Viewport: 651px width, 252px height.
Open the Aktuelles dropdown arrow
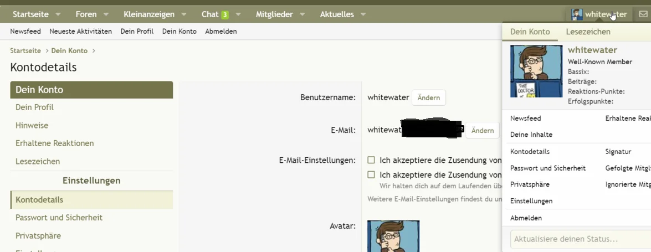click(x=363, y=14)
